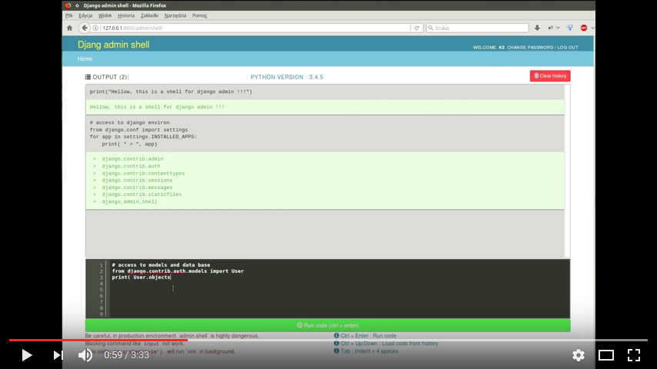Viewport: 657px width, 369px height.
Task: Open the Widok menu
Action: click(x=105, y=15)
